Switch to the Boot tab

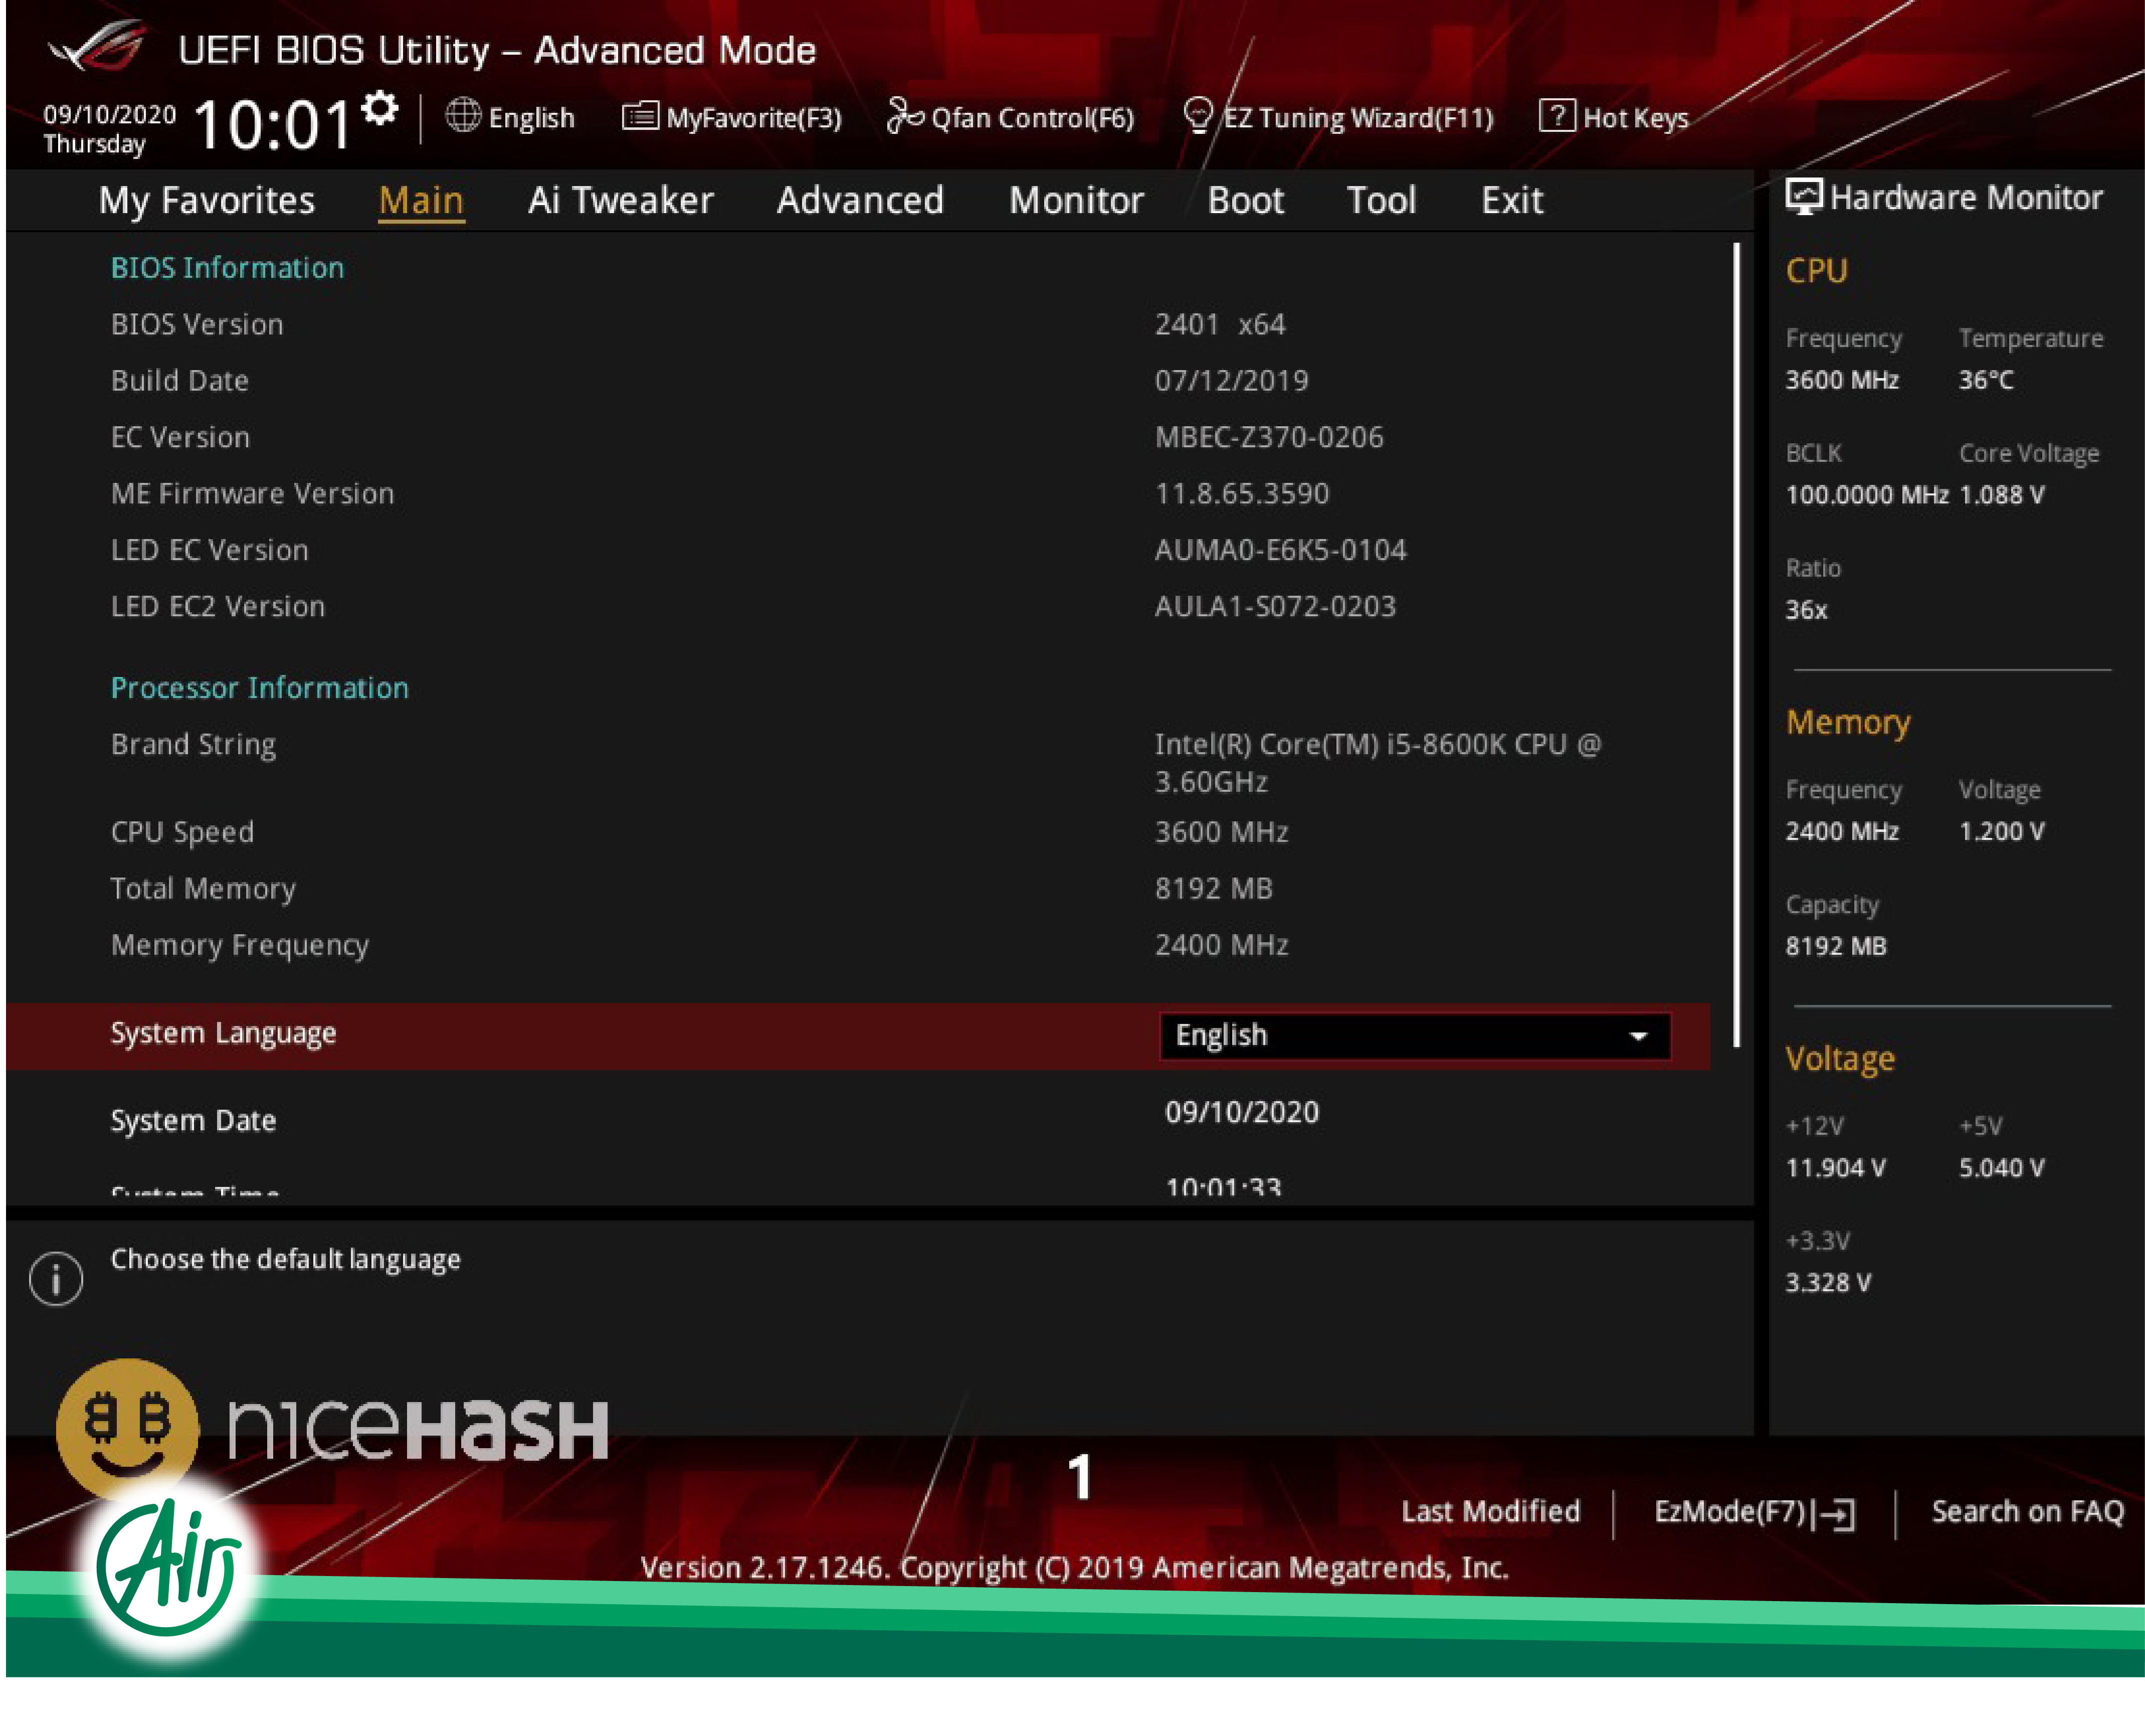tap(1245, 200)
